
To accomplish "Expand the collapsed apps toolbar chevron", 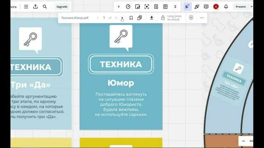I will [x=119, y=7].
